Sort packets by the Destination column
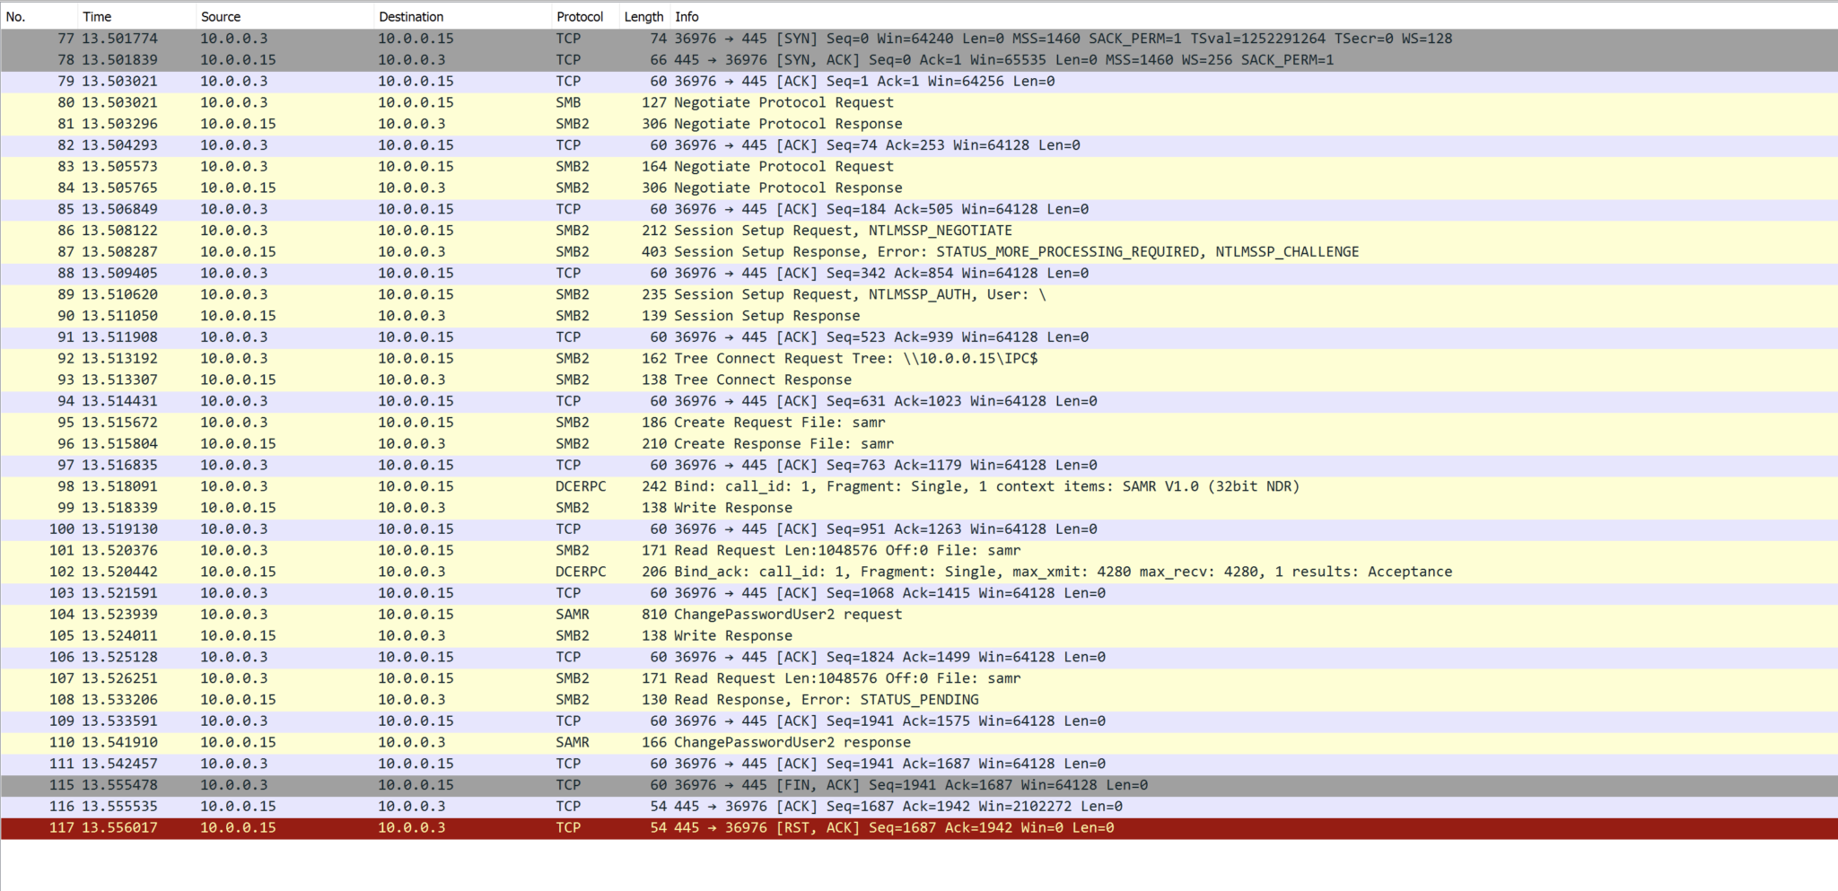This screenshot has height=891, width=1838. pos(411,16)
